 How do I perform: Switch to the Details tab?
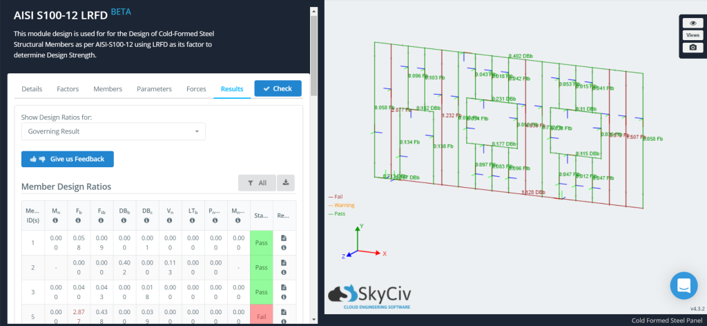[32, 89]
